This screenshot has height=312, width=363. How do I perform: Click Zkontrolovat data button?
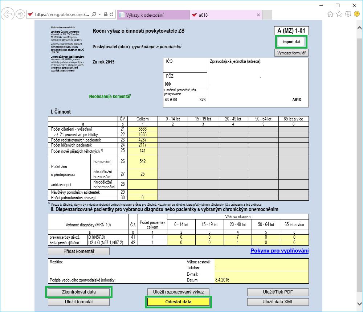click(79, 292)
